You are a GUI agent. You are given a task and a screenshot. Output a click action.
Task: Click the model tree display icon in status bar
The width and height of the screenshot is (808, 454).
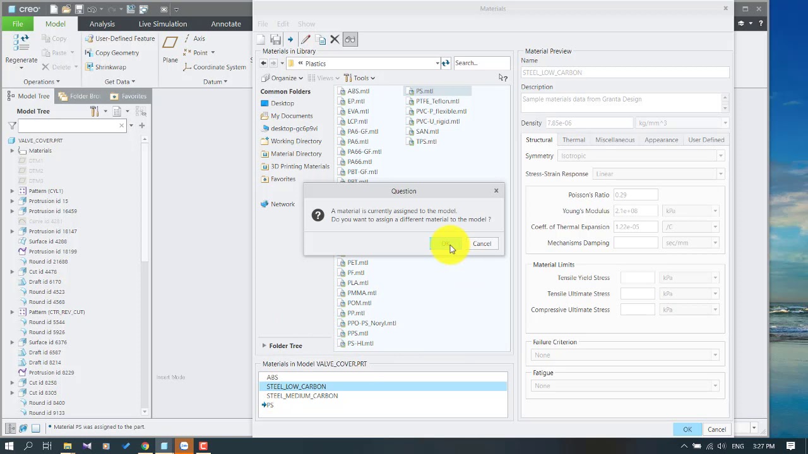coord(12,428)
